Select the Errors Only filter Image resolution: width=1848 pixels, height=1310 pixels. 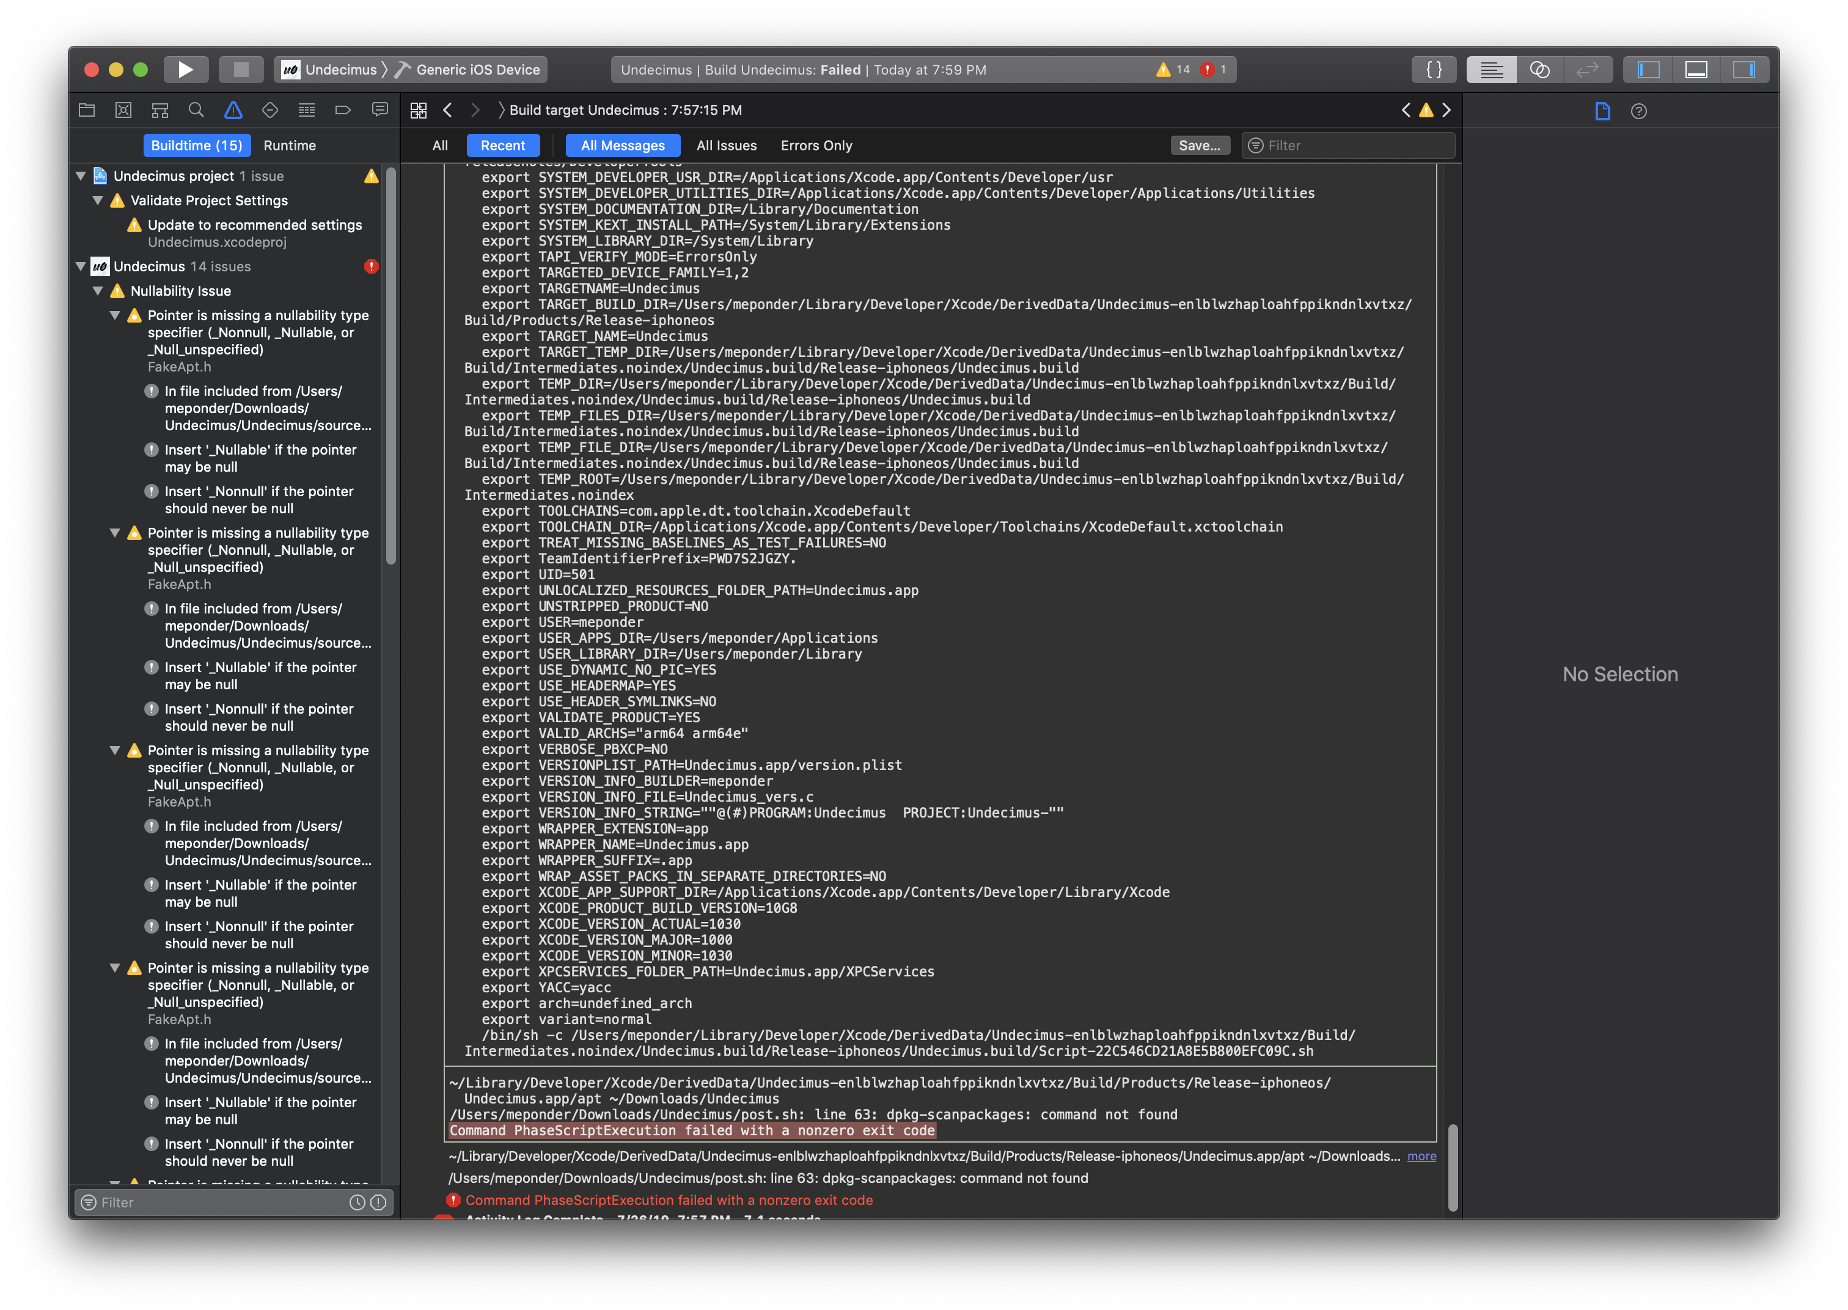(816, 145)
